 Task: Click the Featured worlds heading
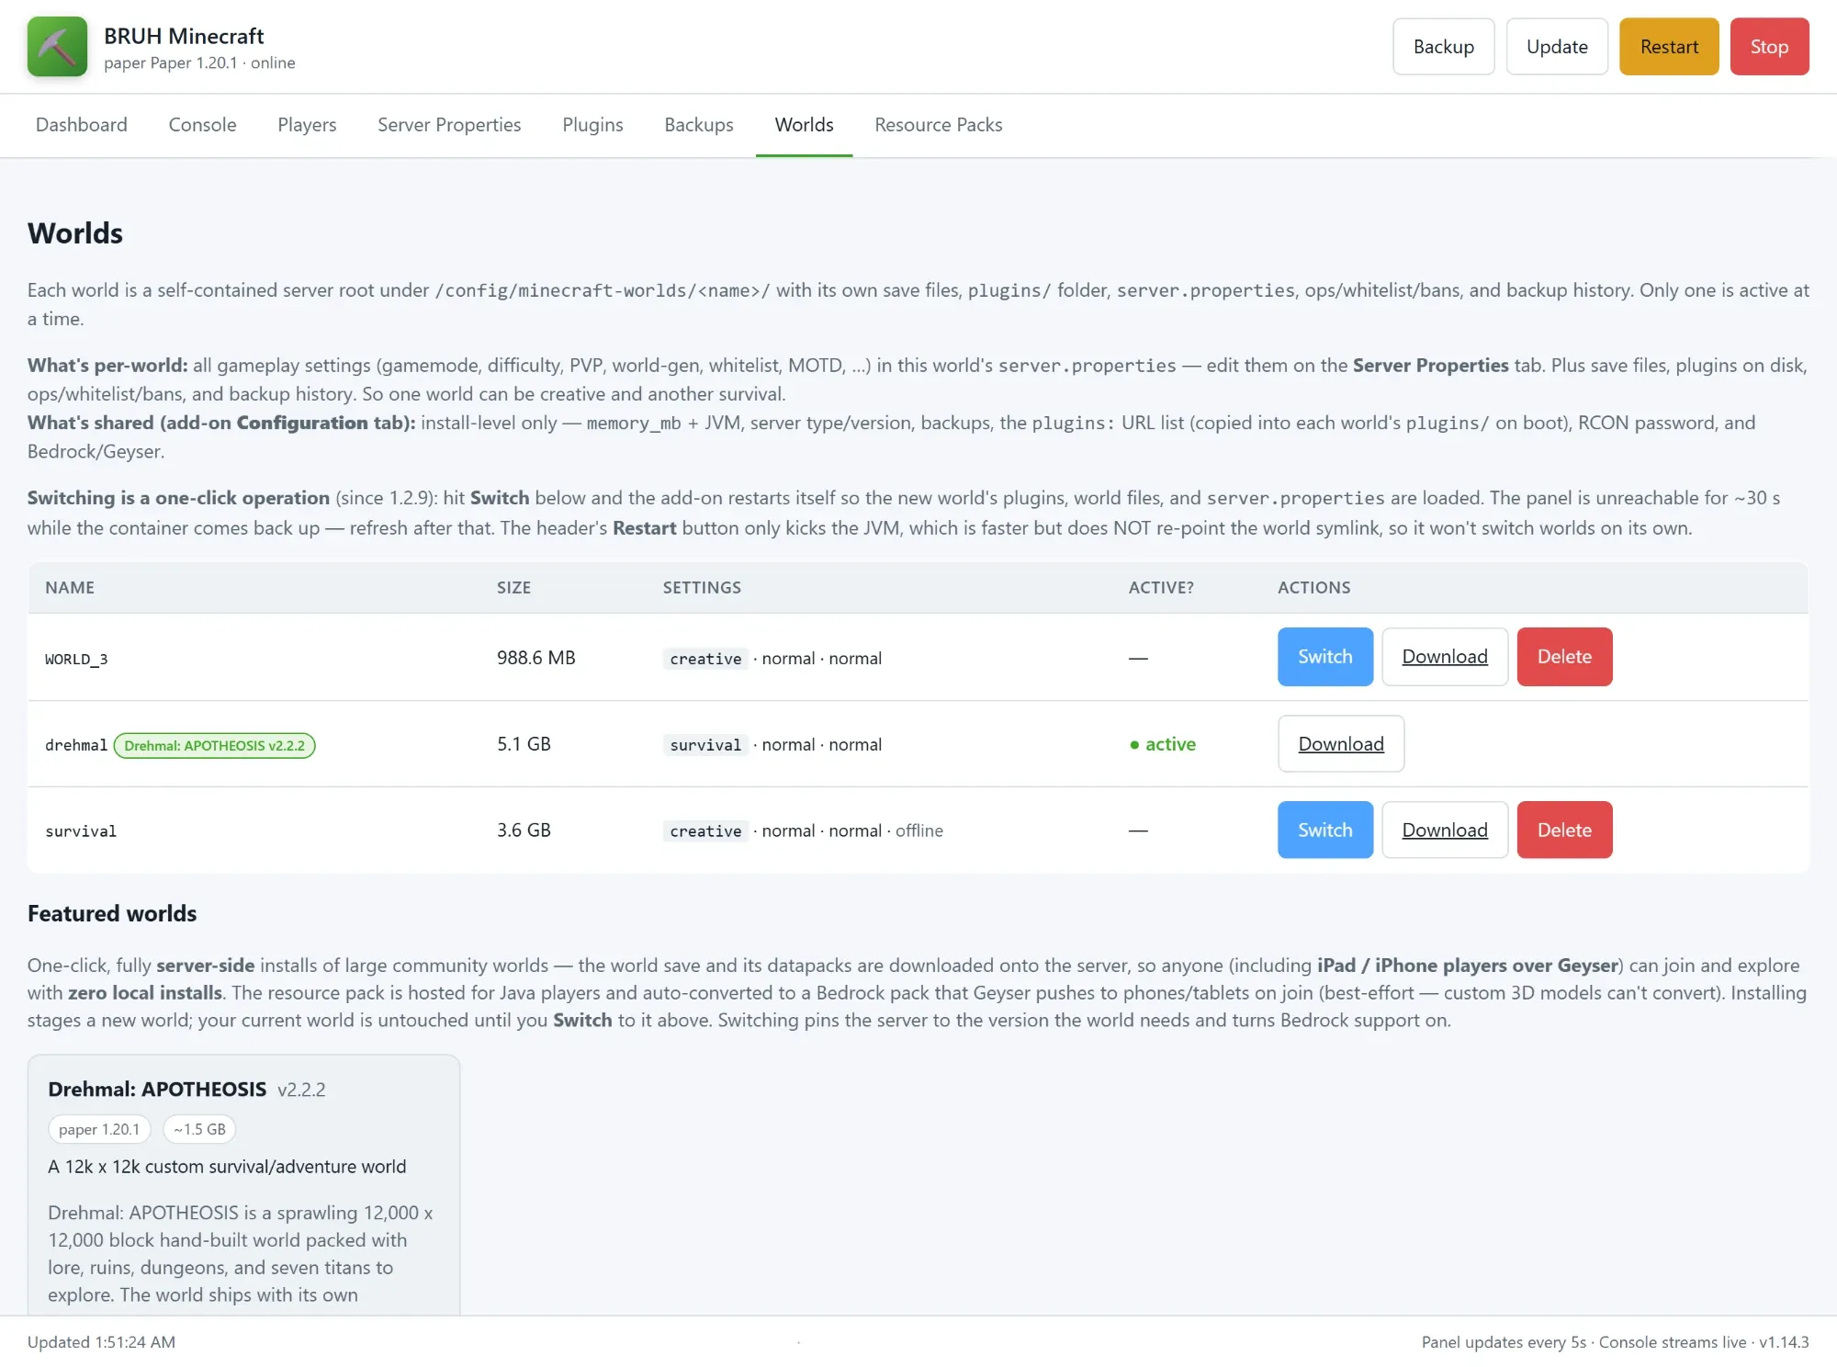(x=112, y=914)
